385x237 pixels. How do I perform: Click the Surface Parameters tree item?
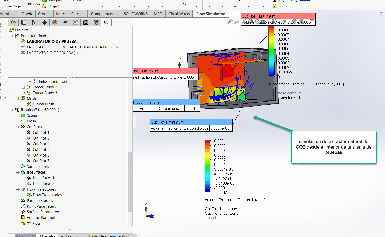[x=43, y=212]
